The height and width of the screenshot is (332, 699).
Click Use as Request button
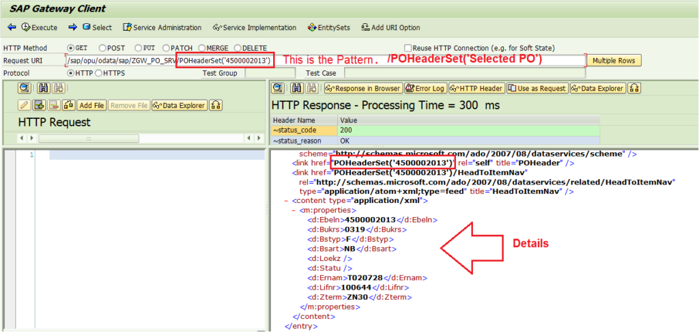coord(538,88)
